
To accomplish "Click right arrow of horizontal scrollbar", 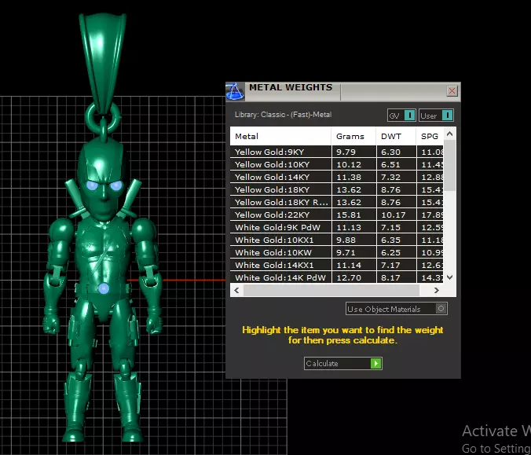I will pos(437,290).
